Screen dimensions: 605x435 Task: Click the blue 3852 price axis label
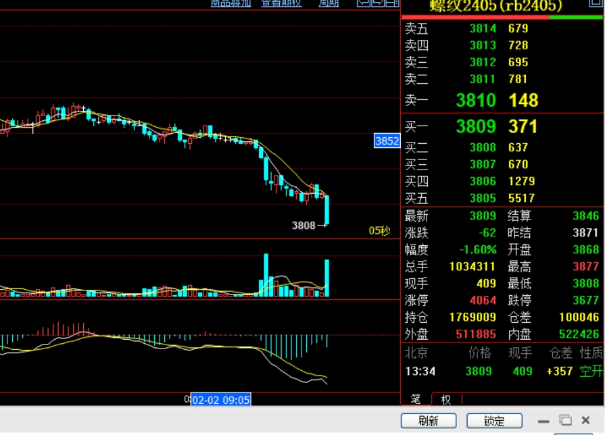pos(387,141)
